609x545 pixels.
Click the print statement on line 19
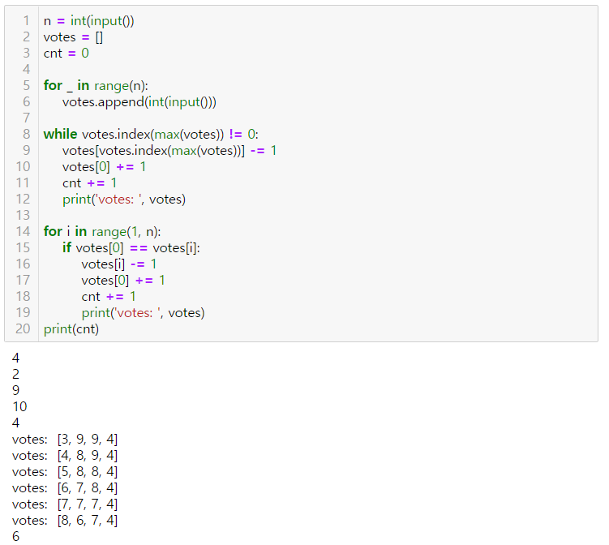[143, 313]
